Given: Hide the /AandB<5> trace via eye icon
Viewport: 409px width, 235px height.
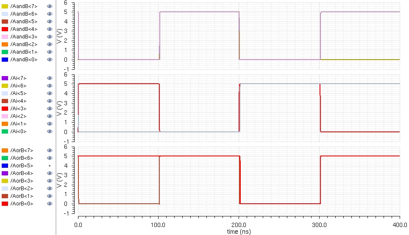Looking at the screenshot, I should coord(50,21).
